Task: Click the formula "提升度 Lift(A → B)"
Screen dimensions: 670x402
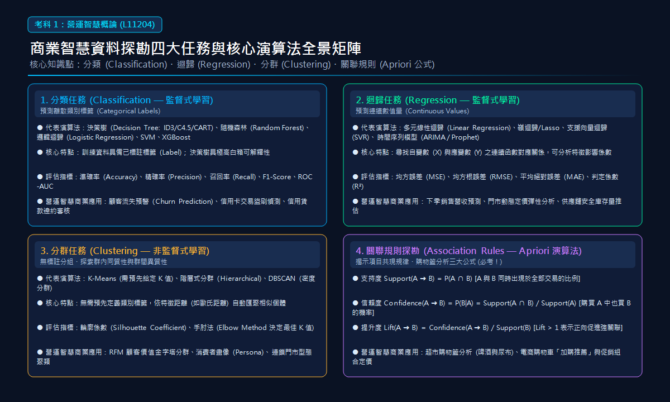Action: (487, 327)
